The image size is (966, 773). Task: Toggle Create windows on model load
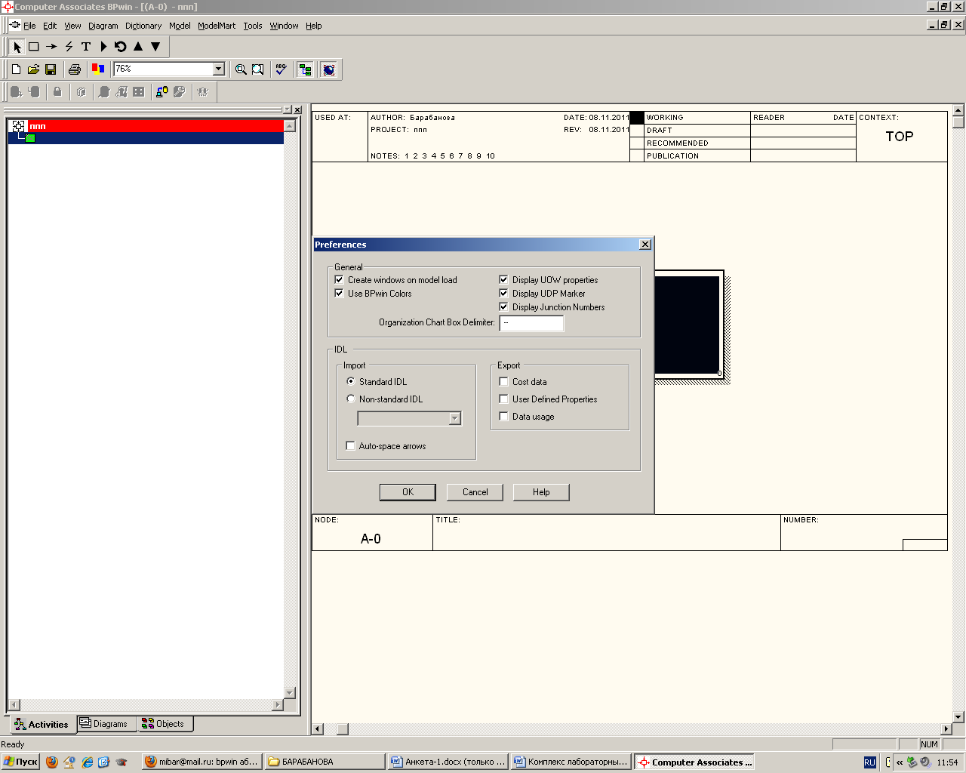click(339, 279)
